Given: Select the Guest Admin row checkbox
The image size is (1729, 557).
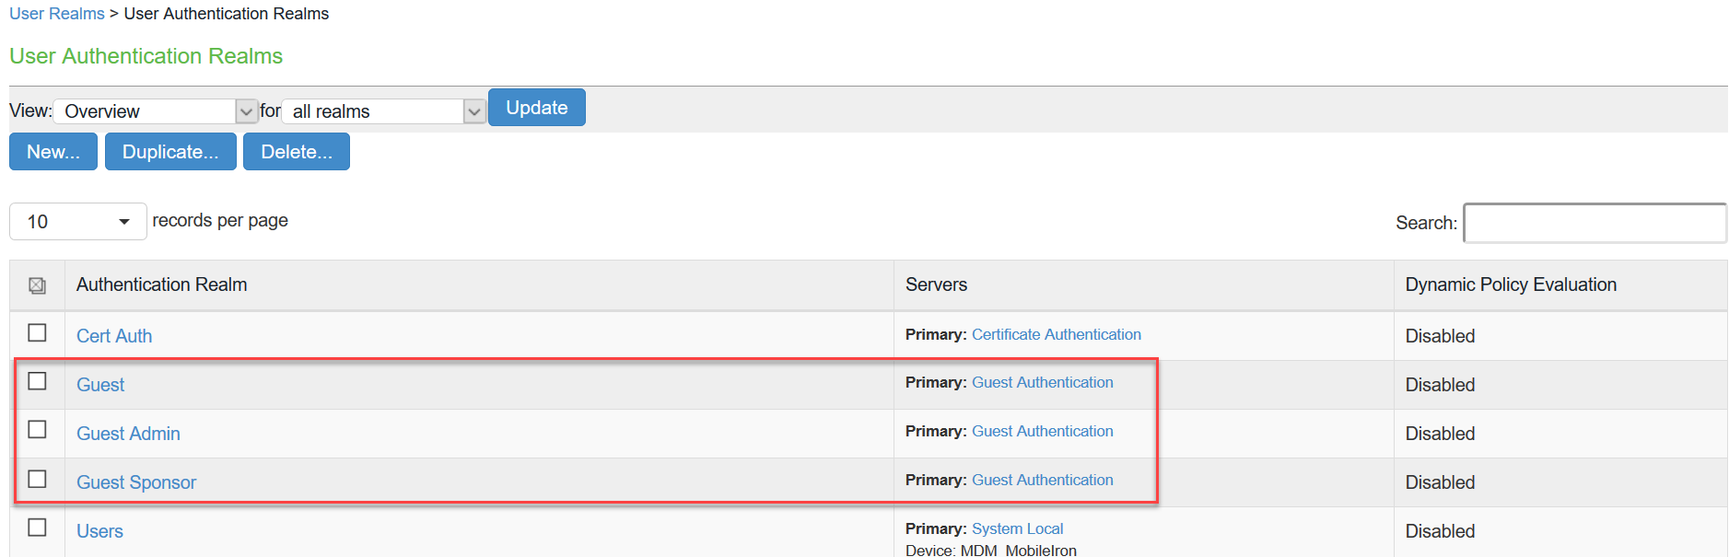Looking at the screenshot, I should [37, 430].
